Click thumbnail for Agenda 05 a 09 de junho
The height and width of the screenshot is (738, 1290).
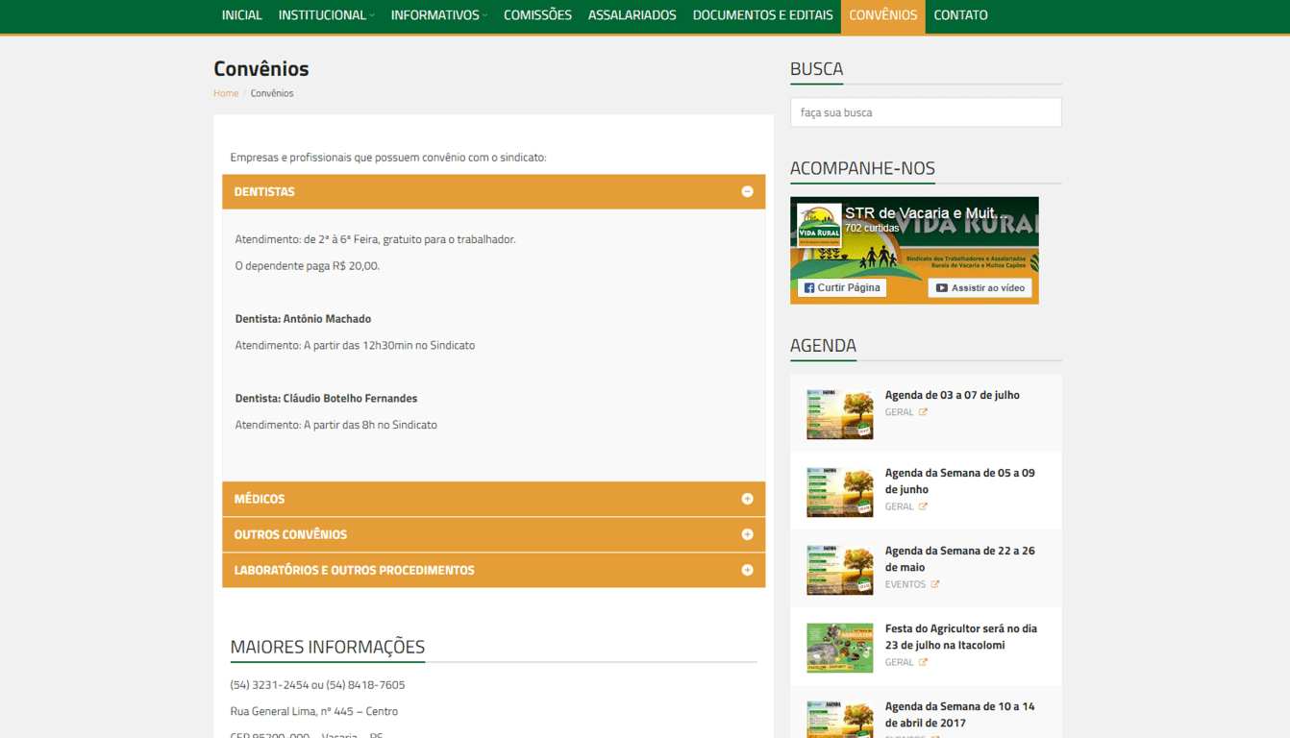pos(840,492)
